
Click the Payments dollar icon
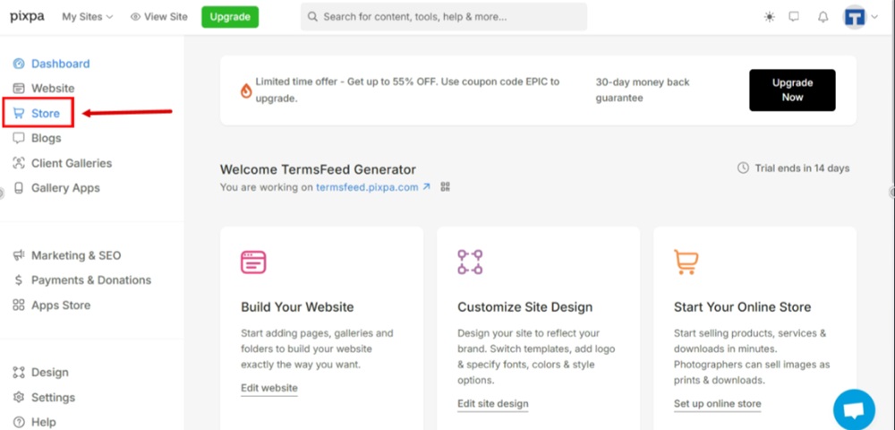pos(19,279)
